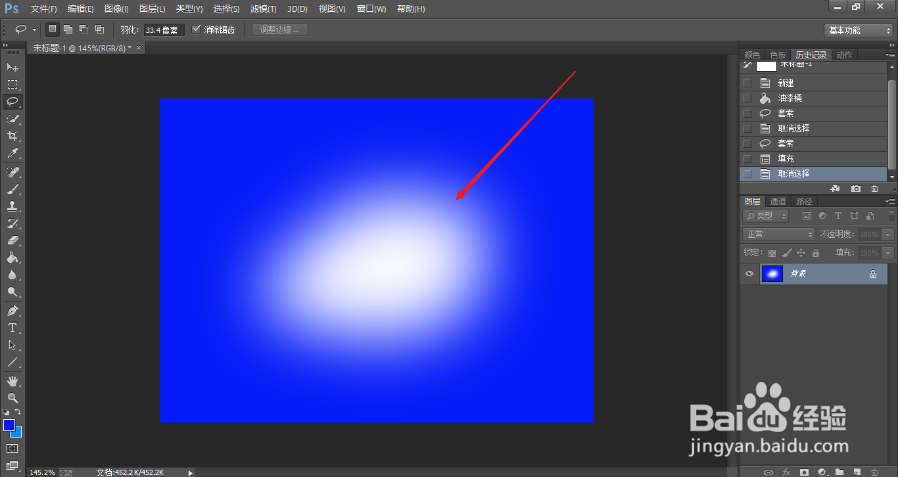This screenshot has width=898, height=477.
Task: Click the 调整边缘... button
Action: [280, 30]
